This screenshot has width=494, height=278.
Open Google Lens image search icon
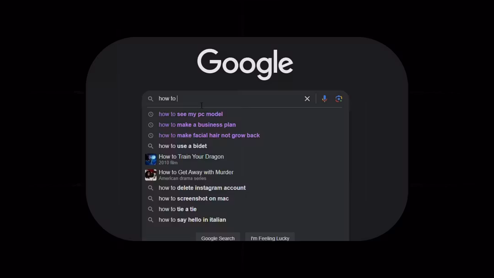pos(338,99)
